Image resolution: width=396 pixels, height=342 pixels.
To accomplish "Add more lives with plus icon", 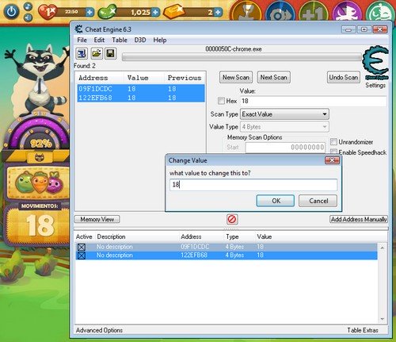I will [x=89, y=12].
